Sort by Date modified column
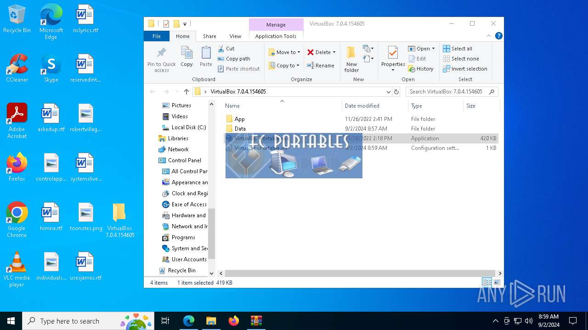Screen dimensions: 588x330 point(375,106)
